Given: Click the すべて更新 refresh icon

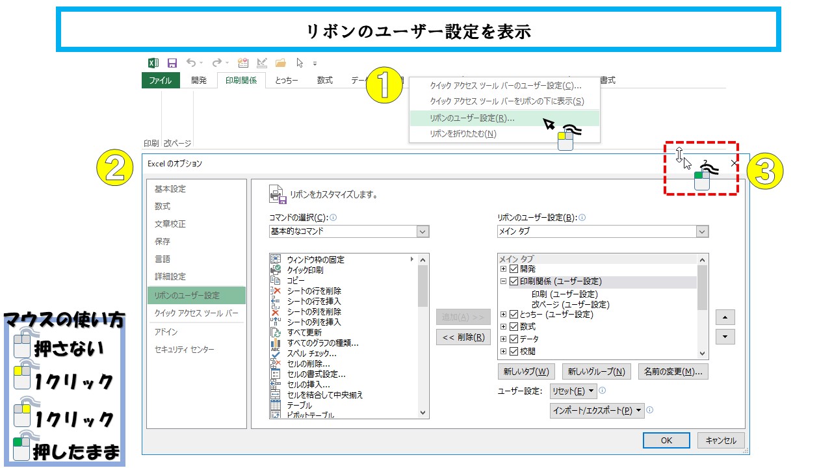Looking at the screenshot, I should 275,332.
